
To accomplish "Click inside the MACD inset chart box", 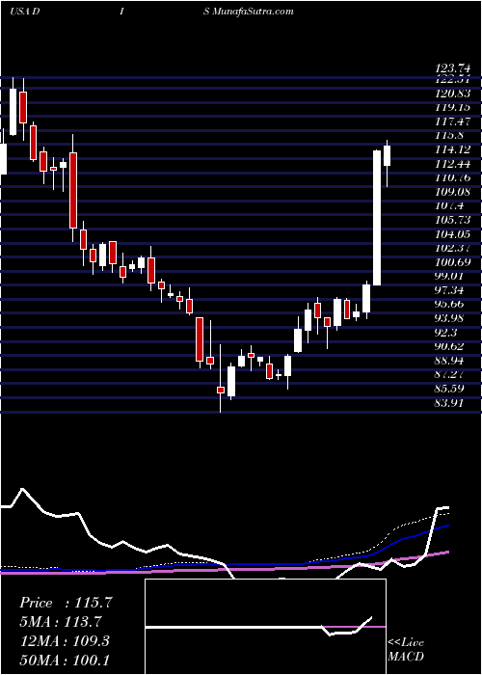I will (x=265, y=627).
